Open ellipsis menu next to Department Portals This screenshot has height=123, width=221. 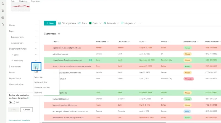[x=36, y=49]
